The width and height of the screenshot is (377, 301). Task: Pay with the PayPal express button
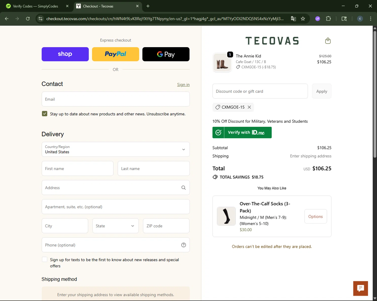point(115,54)
